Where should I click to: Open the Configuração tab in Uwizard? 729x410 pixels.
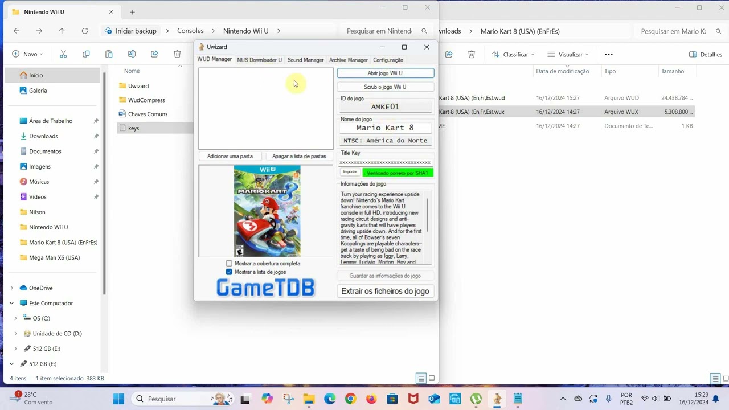click(388, 60)
